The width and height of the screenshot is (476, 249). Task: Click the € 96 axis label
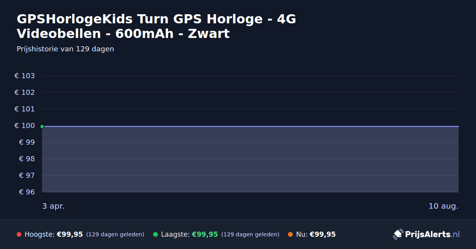[27, 192]
